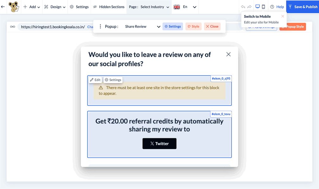
Task: Click the koala logo icon
Action: (13, 7)
